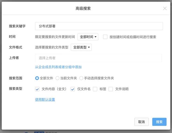The height and width of the screenshot is (133, 172).
Task: Open the 从企业成员列表或者分组中添加 link
Action: 58,67
